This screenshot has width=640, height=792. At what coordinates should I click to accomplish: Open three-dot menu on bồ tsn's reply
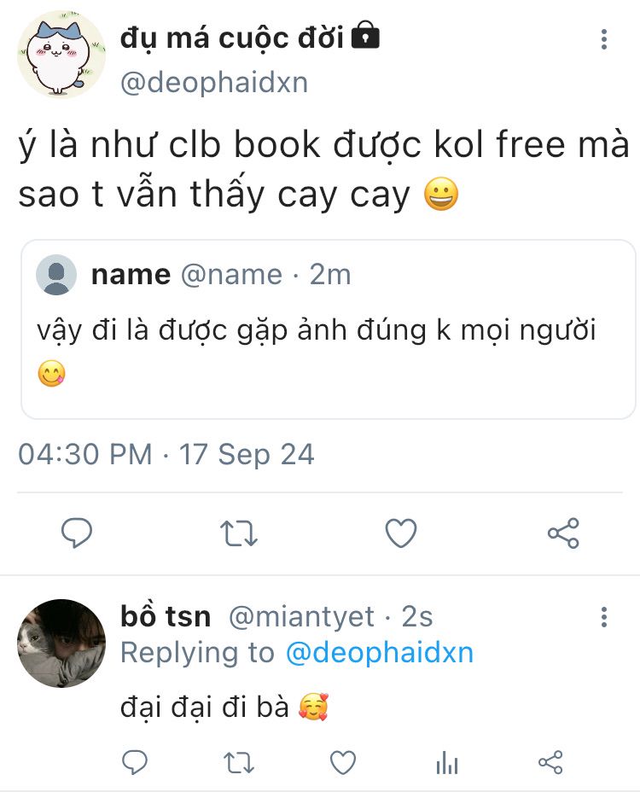click(603, 617)
